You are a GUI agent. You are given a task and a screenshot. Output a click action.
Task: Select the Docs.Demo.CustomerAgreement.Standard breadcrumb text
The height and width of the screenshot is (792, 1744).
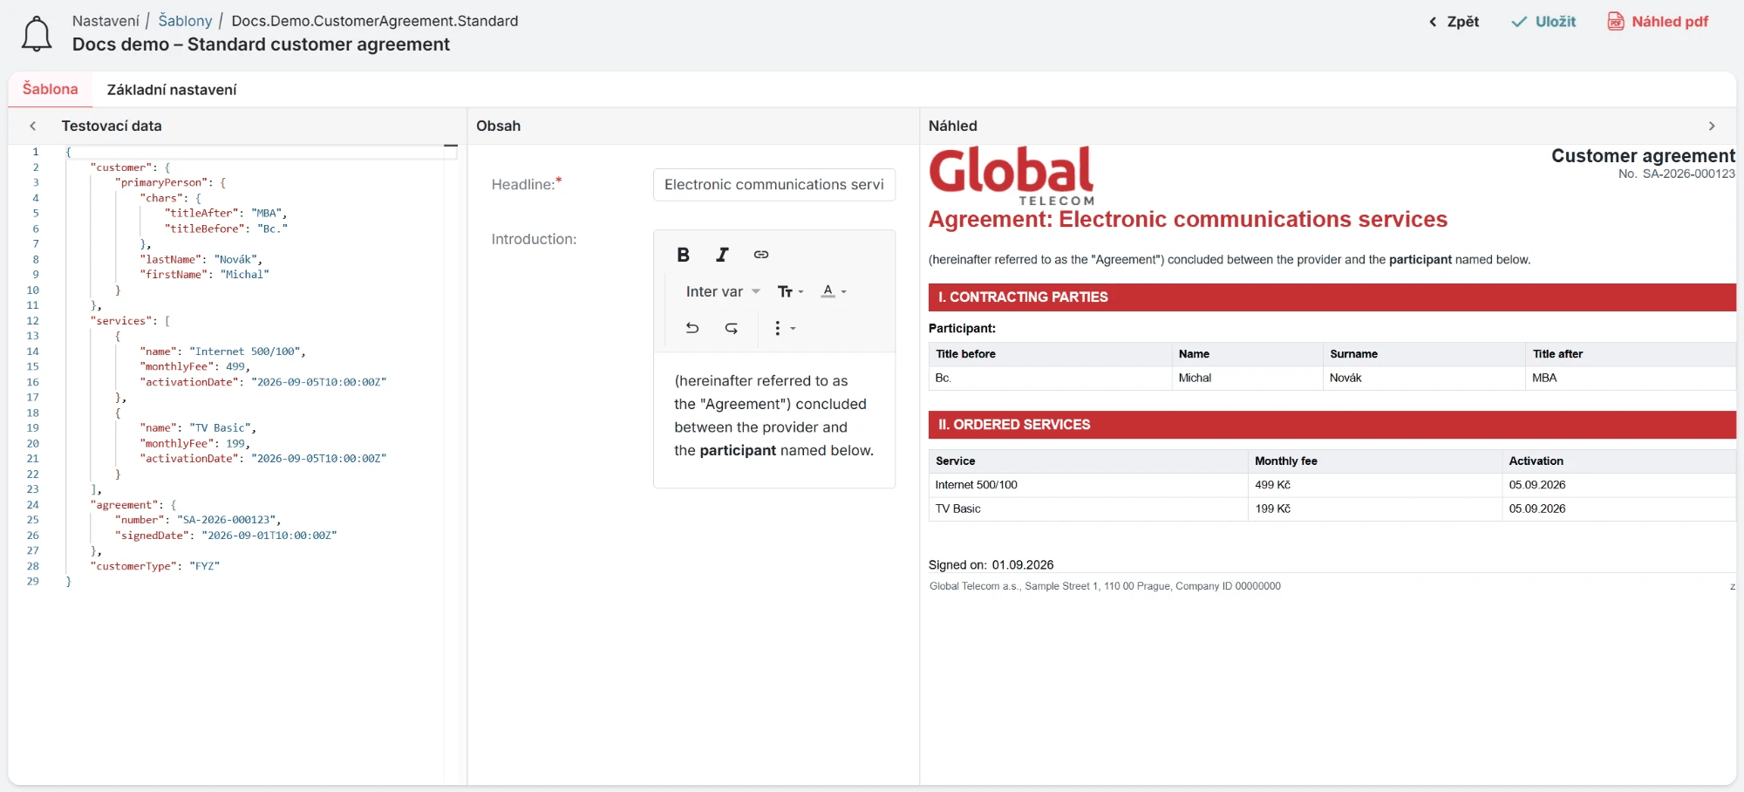[375, 21]
